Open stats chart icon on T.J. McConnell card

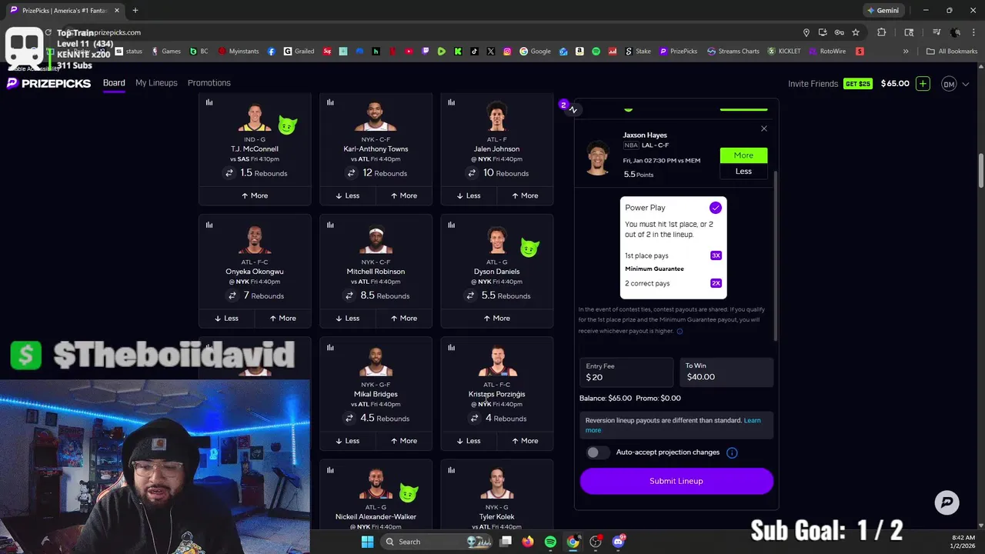click(209, 102)
